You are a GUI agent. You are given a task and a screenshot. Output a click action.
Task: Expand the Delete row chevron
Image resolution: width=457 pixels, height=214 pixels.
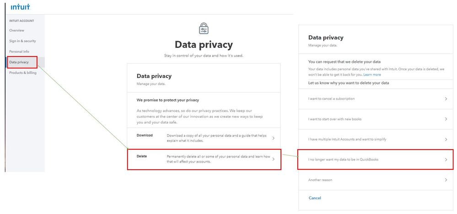[x=273, y=159]
